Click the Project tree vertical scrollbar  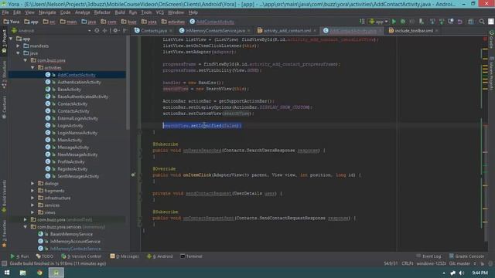[x=128, y=83]
